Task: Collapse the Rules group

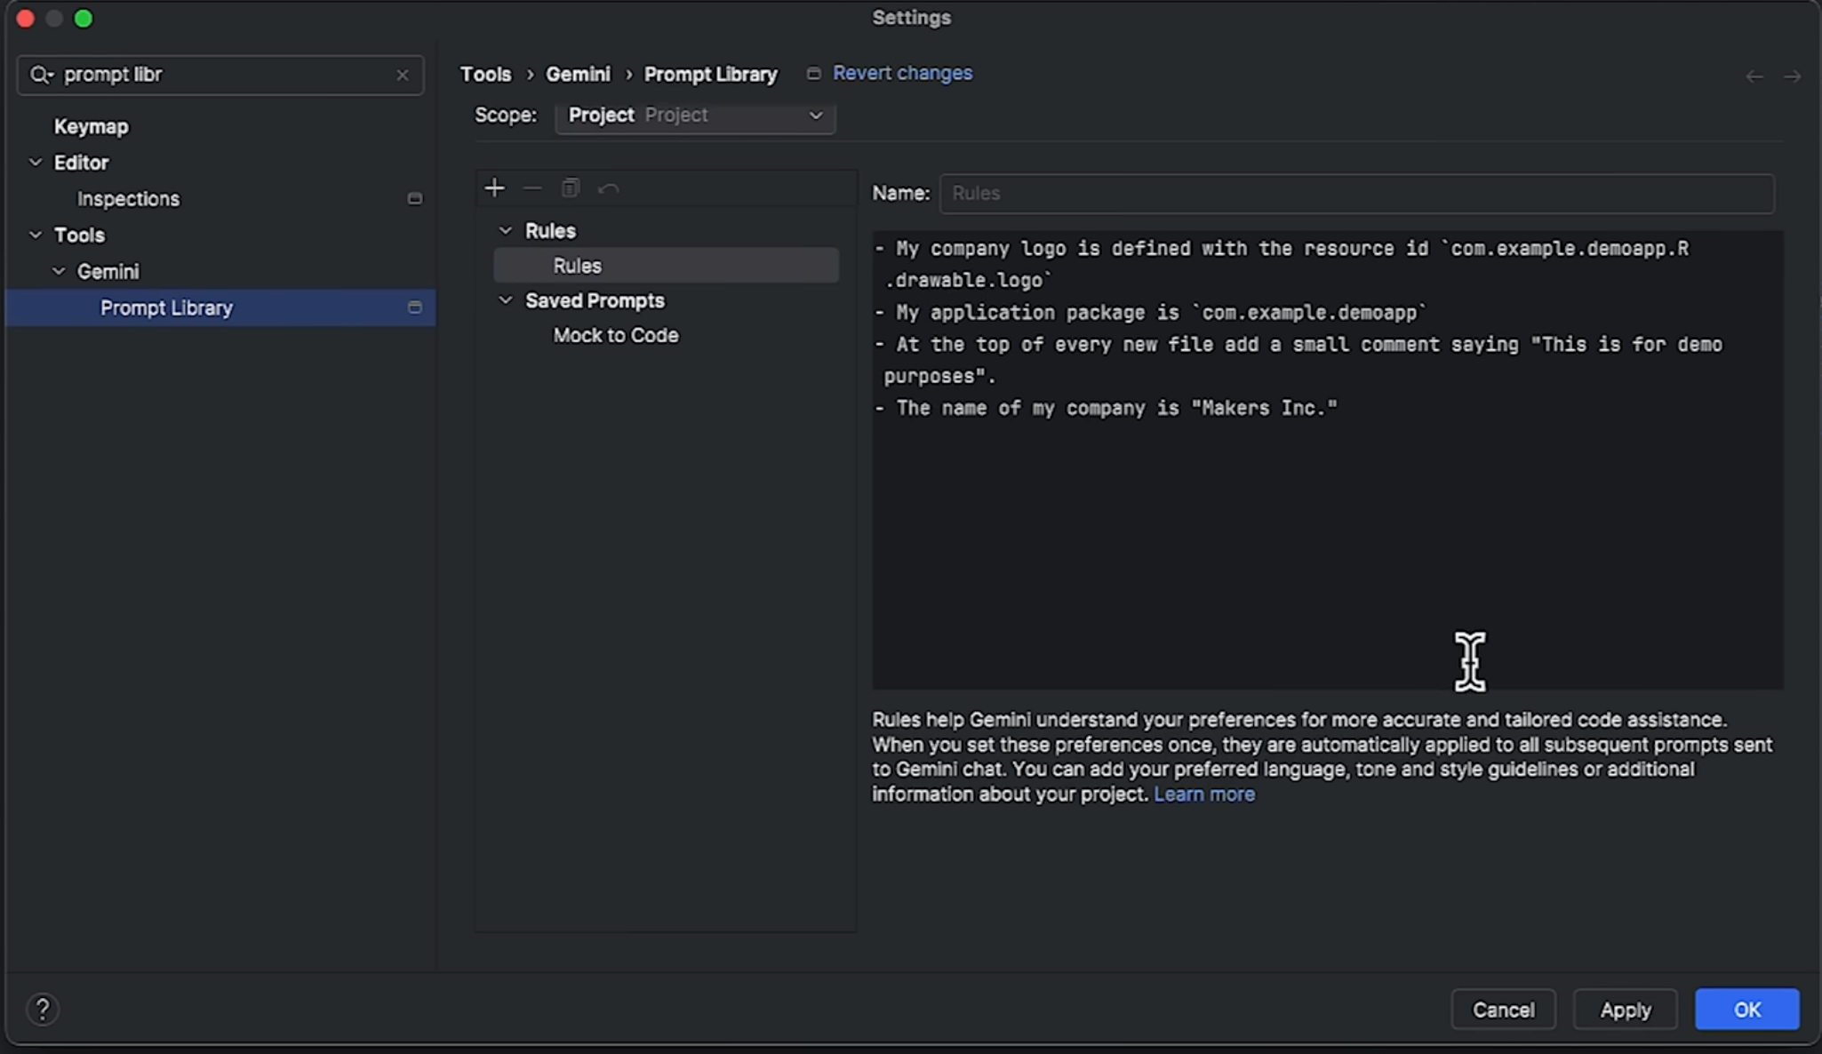Action: click(x=506, y=230)
